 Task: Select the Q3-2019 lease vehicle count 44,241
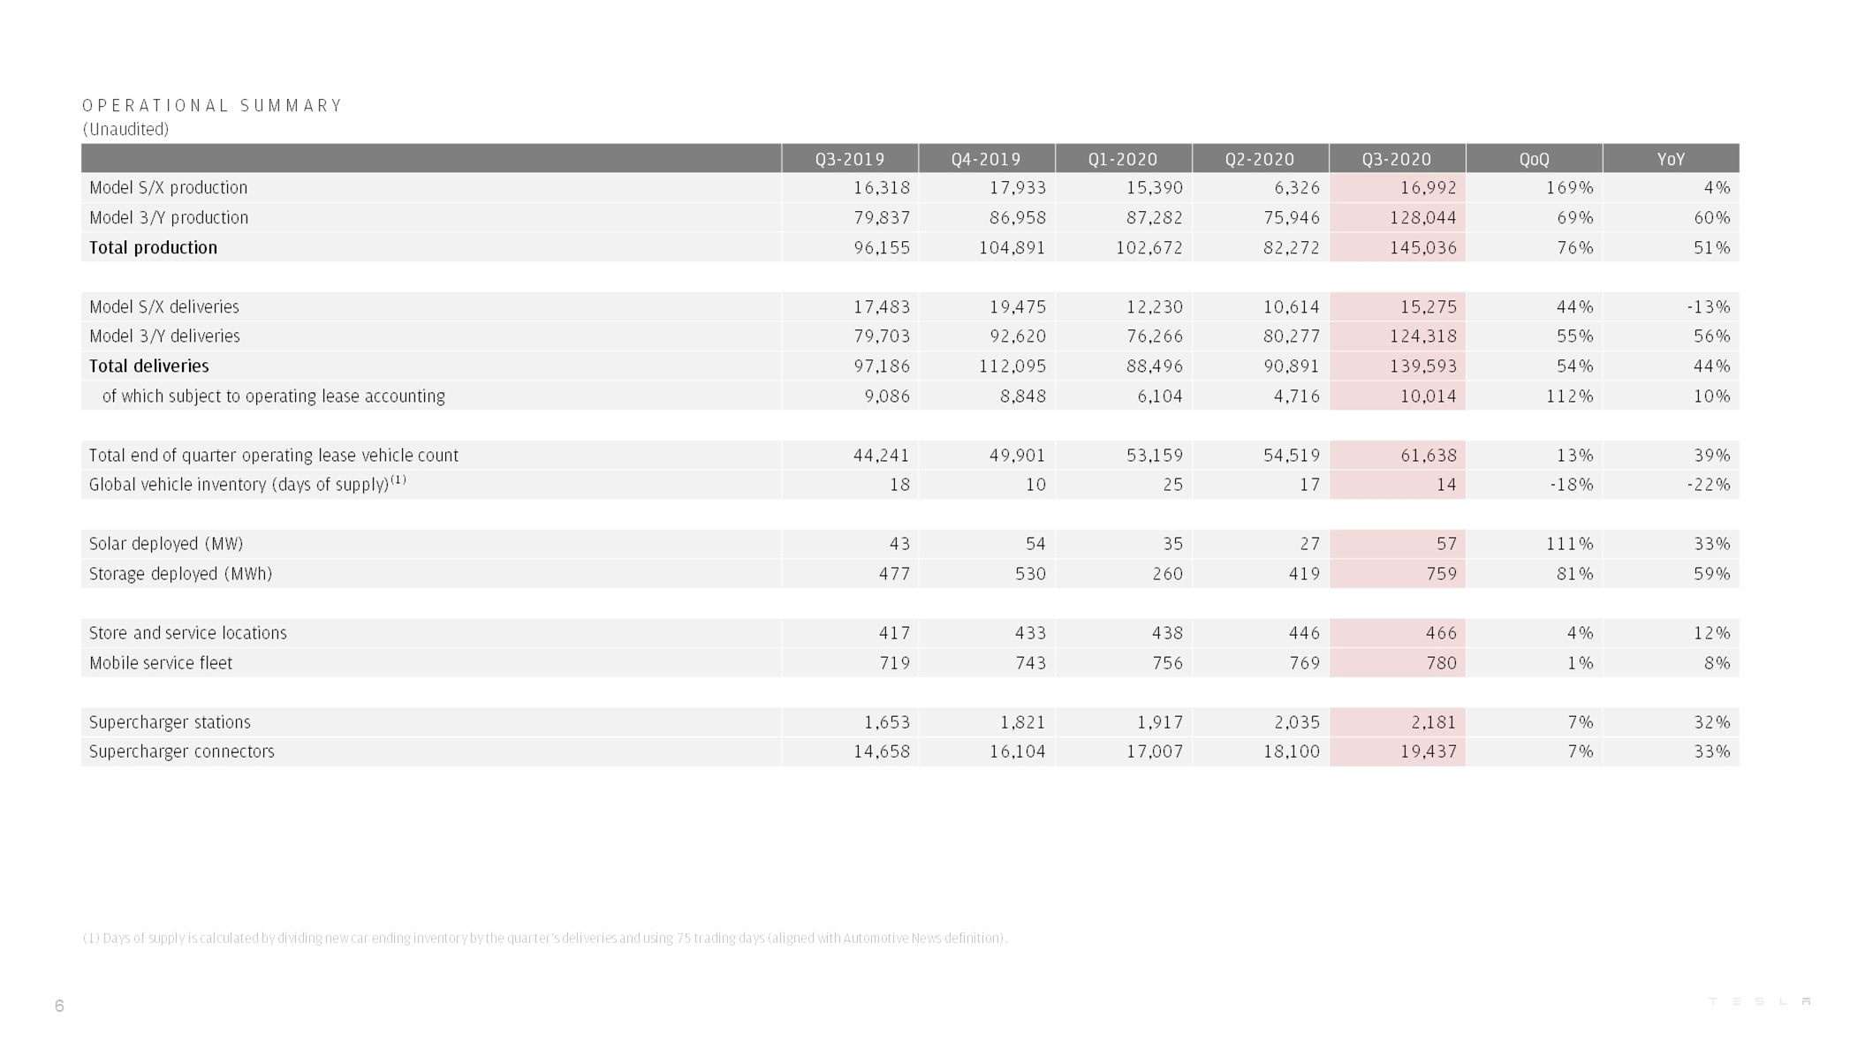882,456
